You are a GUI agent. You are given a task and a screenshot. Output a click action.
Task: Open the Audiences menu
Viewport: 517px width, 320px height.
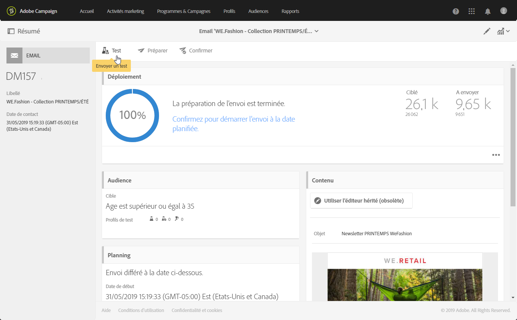[258, 11]
